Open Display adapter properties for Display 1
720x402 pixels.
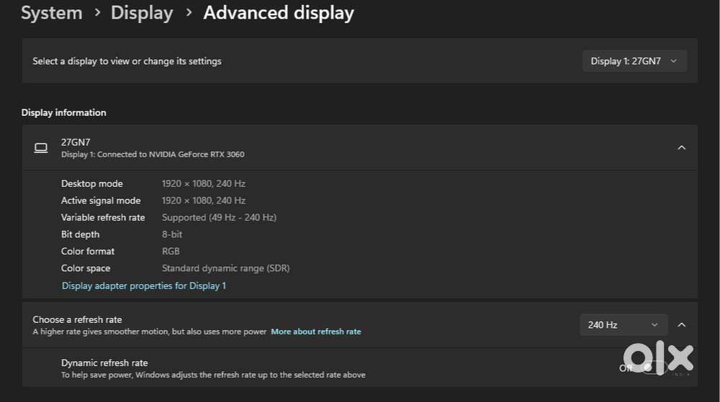tap(144, 285)
